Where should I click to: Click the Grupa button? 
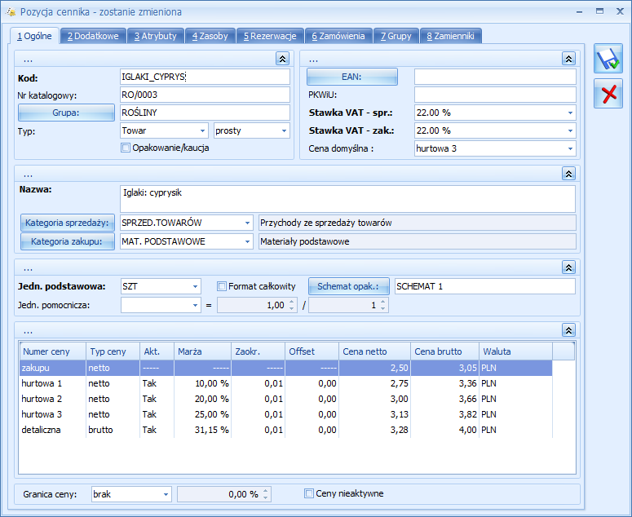pyautogui.click(x=66, y=113)
